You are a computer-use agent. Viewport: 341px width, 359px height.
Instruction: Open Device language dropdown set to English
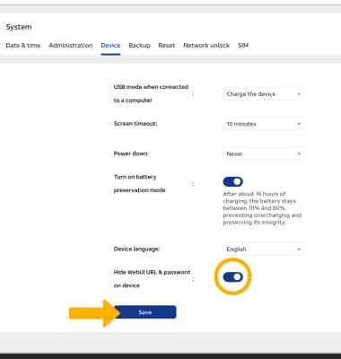click(x=263, y=250)
